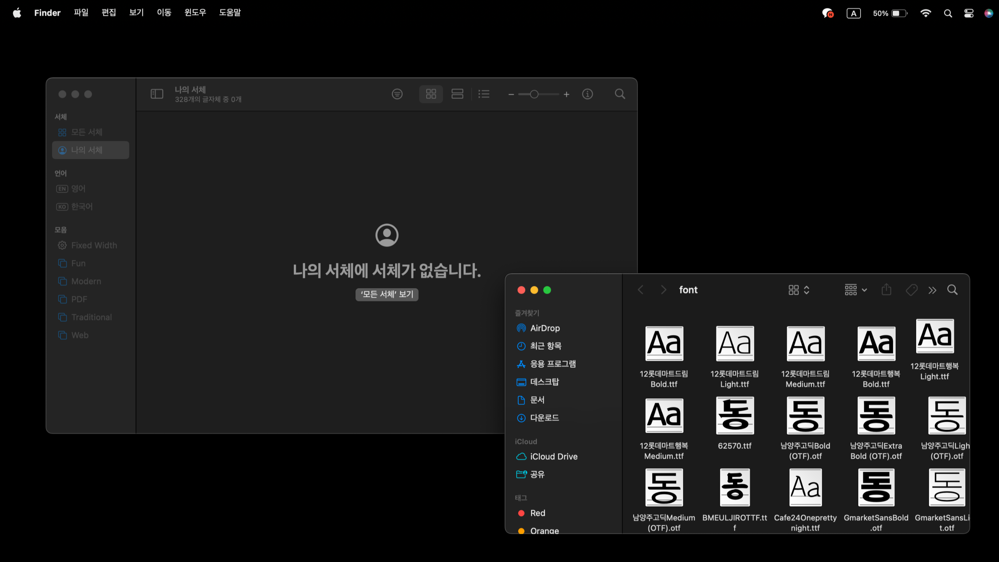Screen dimensions: 999x562
Task: Open the Modern collection
Action: point(91,281)
